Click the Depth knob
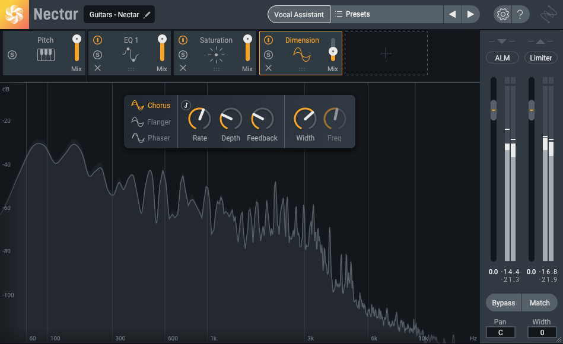This screenshot has width=563, height=344. point(231,119)
